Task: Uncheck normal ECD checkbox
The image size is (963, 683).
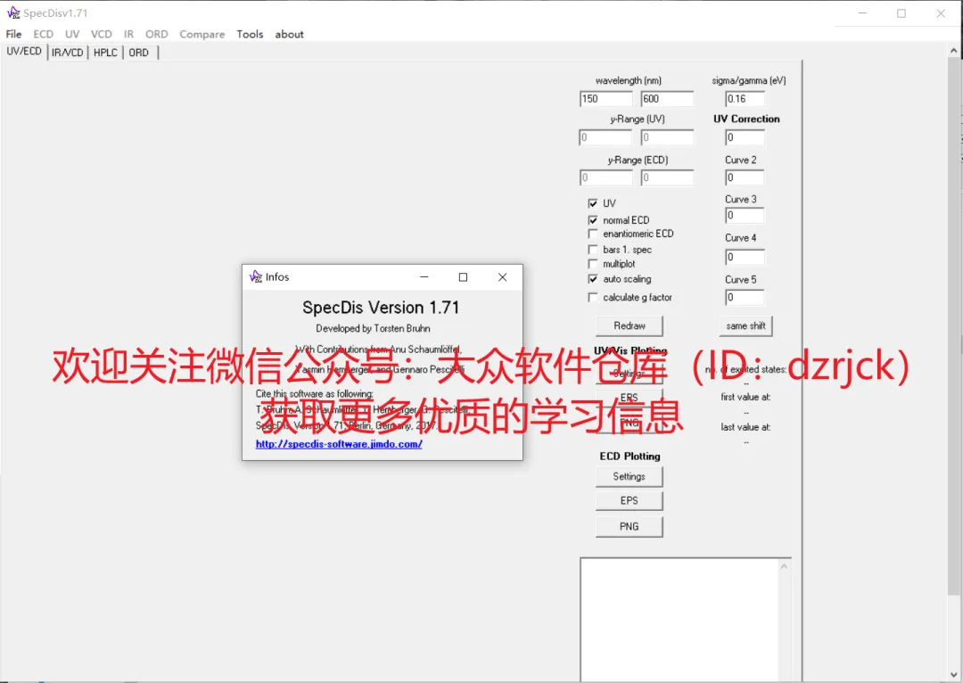Action: tap(593, 220)
